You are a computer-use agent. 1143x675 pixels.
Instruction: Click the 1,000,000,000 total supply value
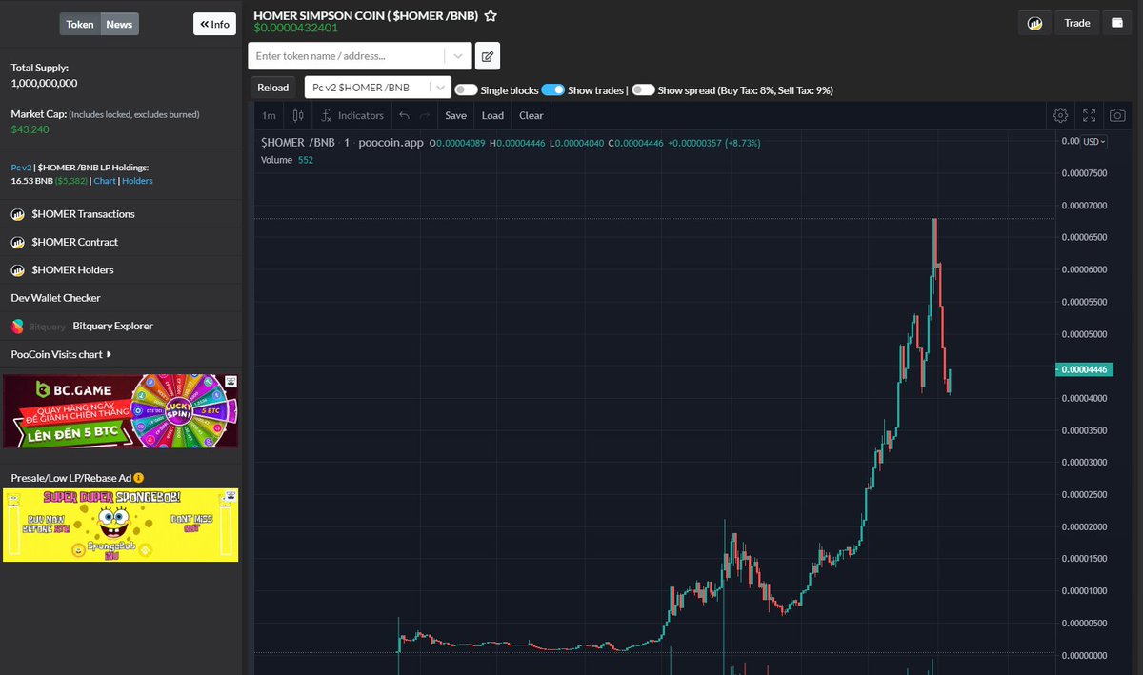(x=44, y=83)
